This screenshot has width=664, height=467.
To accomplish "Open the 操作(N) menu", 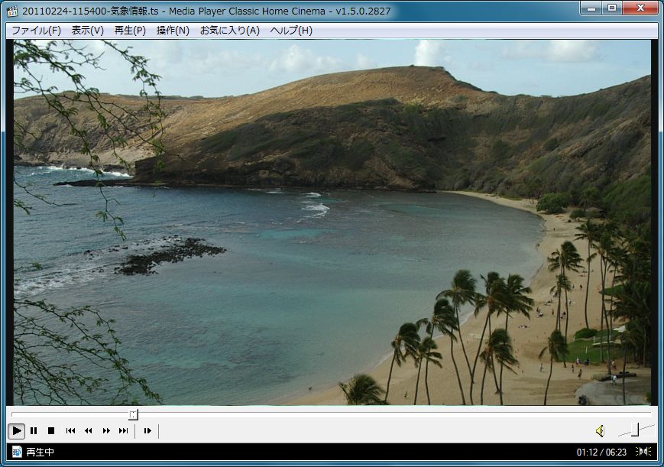I will point(173,31).
